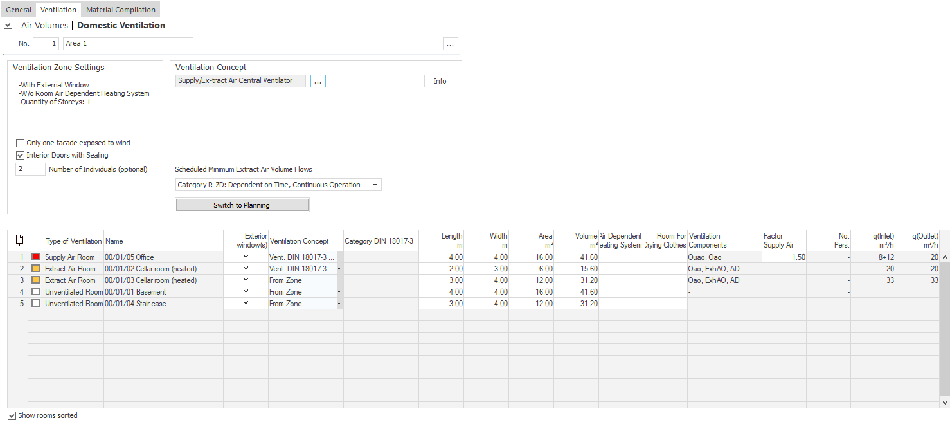
Task: Click the Ouao, Oao components cell
Action: pos(724,257)
